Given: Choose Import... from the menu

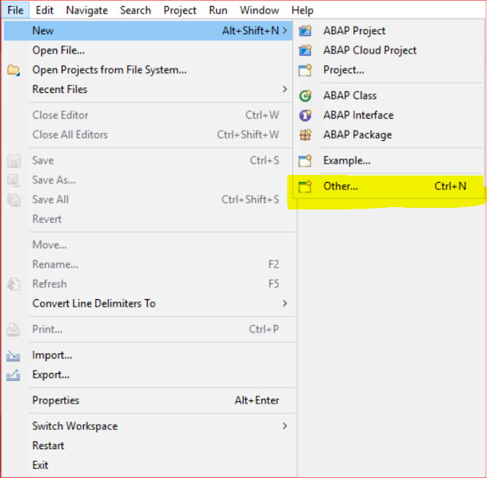Looking at the screenshot, I should click(148, 355).
